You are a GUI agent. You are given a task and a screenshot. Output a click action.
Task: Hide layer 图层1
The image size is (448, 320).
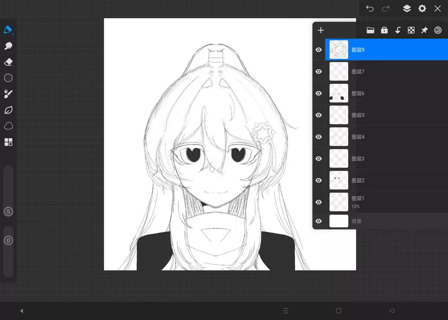pos(319,202)
